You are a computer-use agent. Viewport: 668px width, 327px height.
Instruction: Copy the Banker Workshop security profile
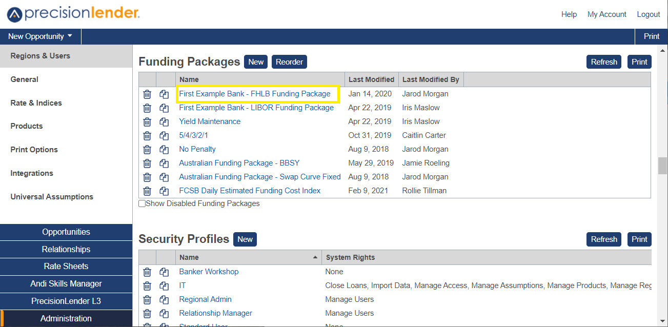point(164,272)
